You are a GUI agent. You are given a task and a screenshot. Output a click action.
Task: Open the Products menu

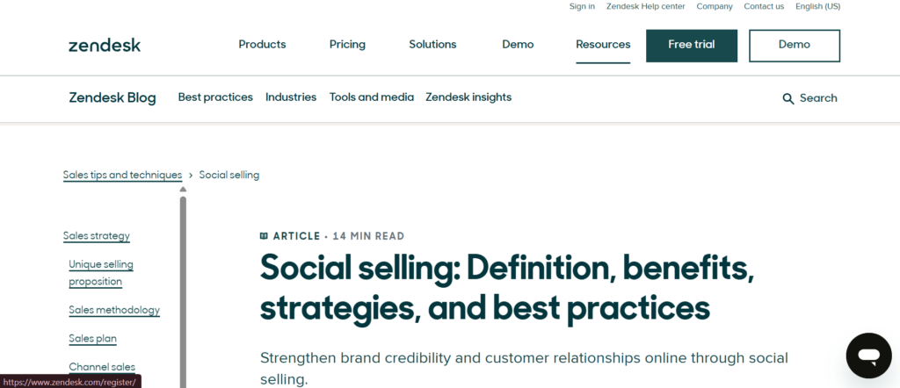tap(262, 45)
